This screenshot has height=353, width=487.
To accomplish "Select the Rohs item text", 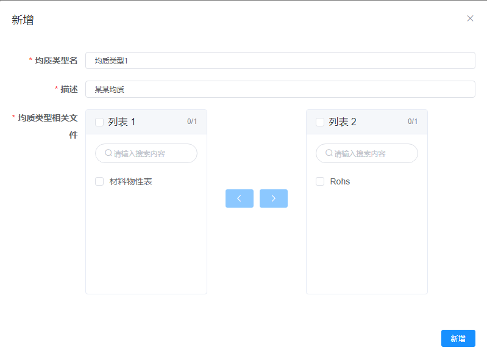I will 340,181.
